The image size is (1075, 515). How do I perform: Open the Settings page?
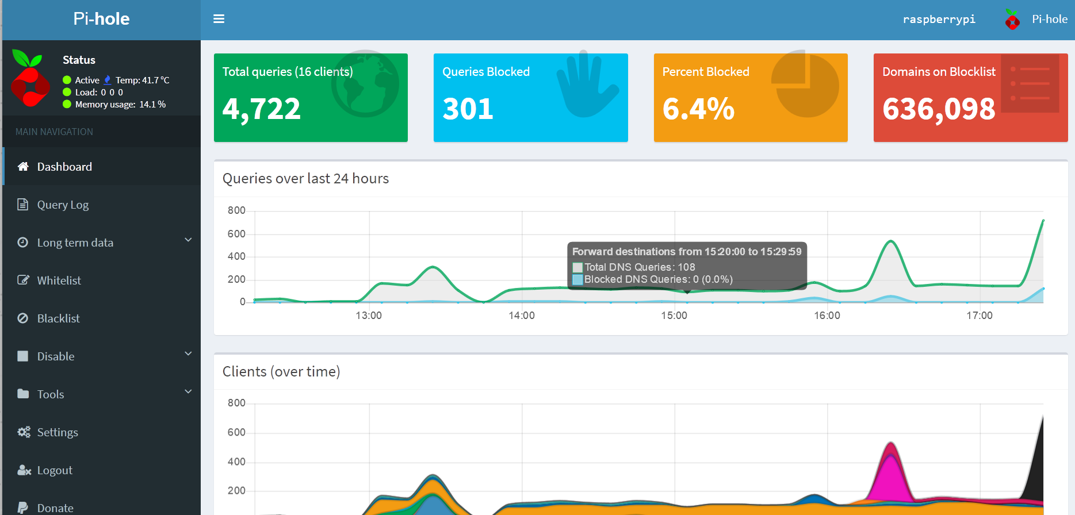coord(102,432)
